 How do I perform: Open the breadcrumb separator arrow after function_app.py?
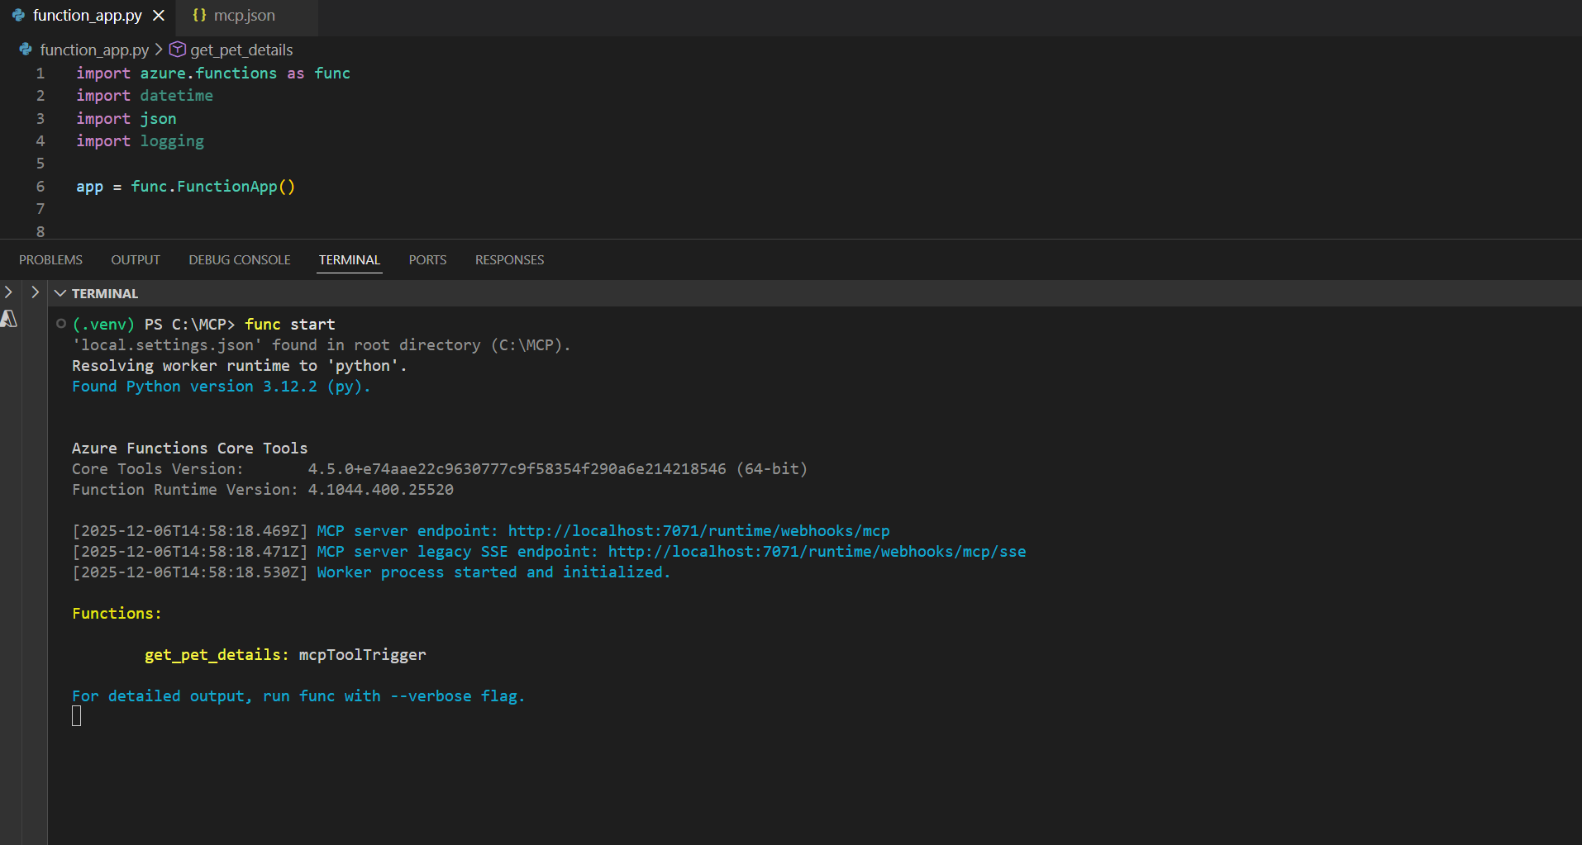(159, 50)
